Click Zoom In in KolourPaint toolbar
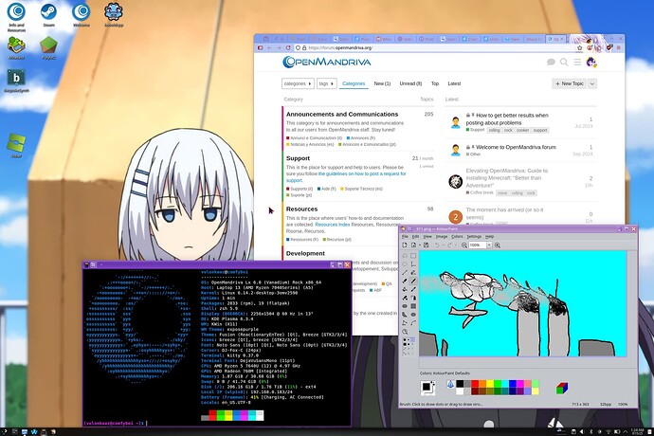Screen dimensions: 654x436 pyautogui.click(x=498, y=245)
